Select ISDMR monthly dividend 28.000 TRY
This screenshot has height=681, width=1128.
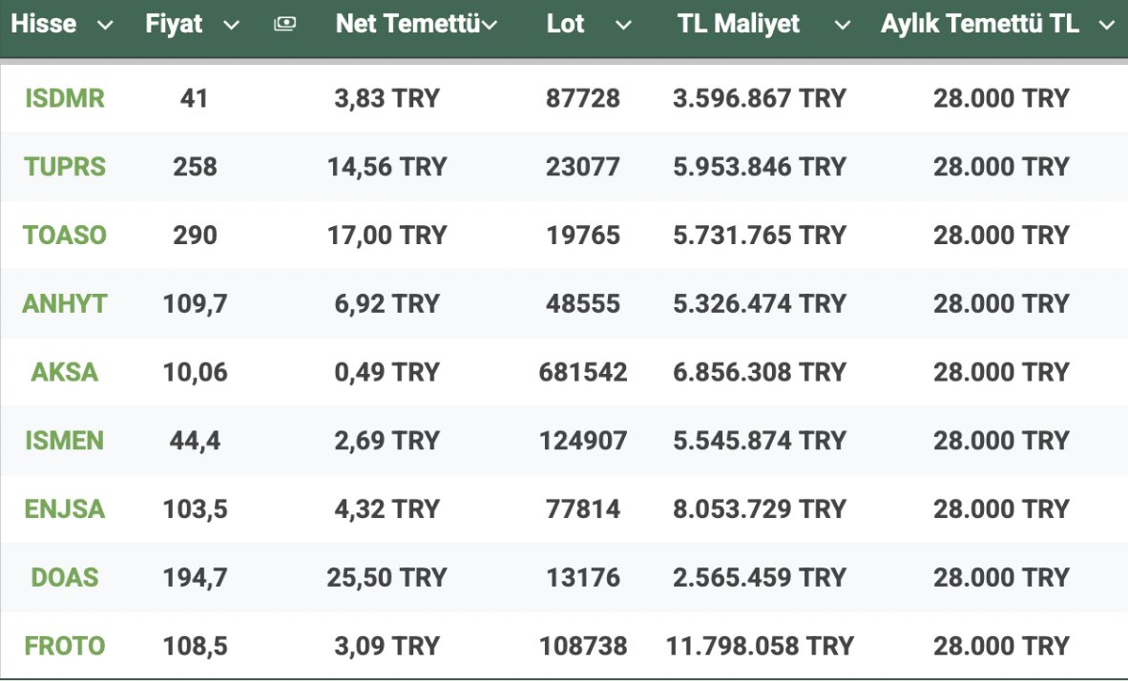pos(1001,98)
